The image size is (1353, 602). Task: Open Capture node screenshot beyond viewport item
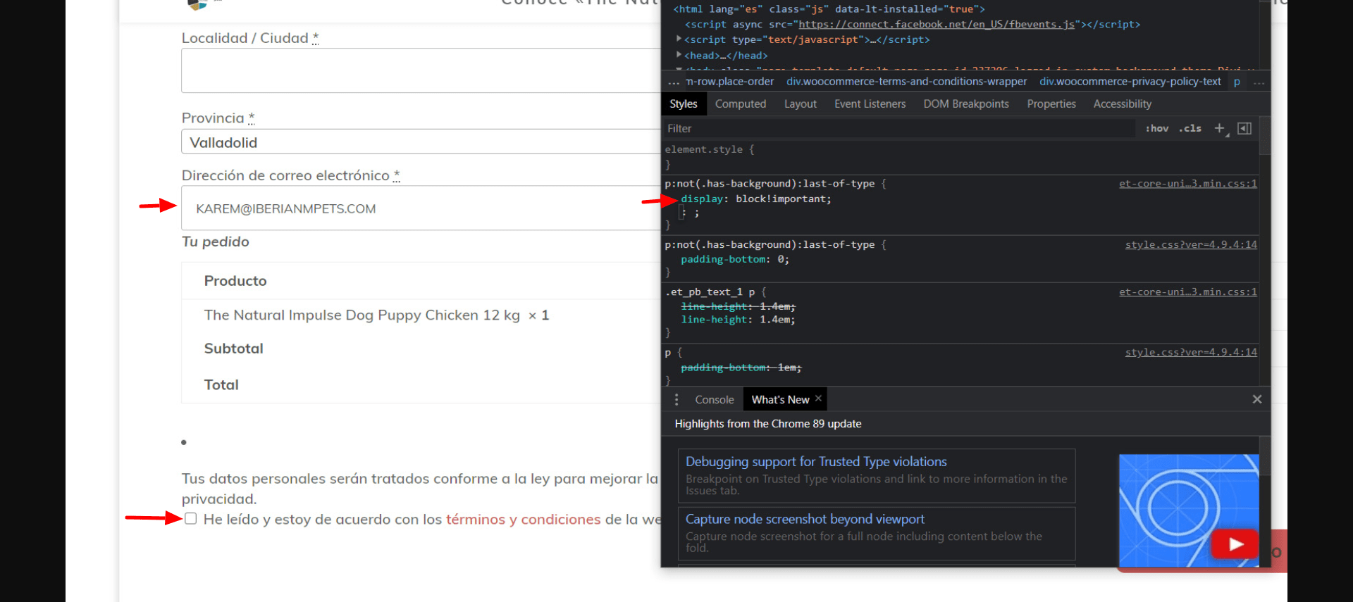(805, 519)
